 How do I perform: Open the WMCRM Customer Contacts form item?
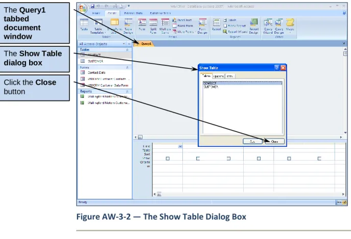tap(105, 79)
